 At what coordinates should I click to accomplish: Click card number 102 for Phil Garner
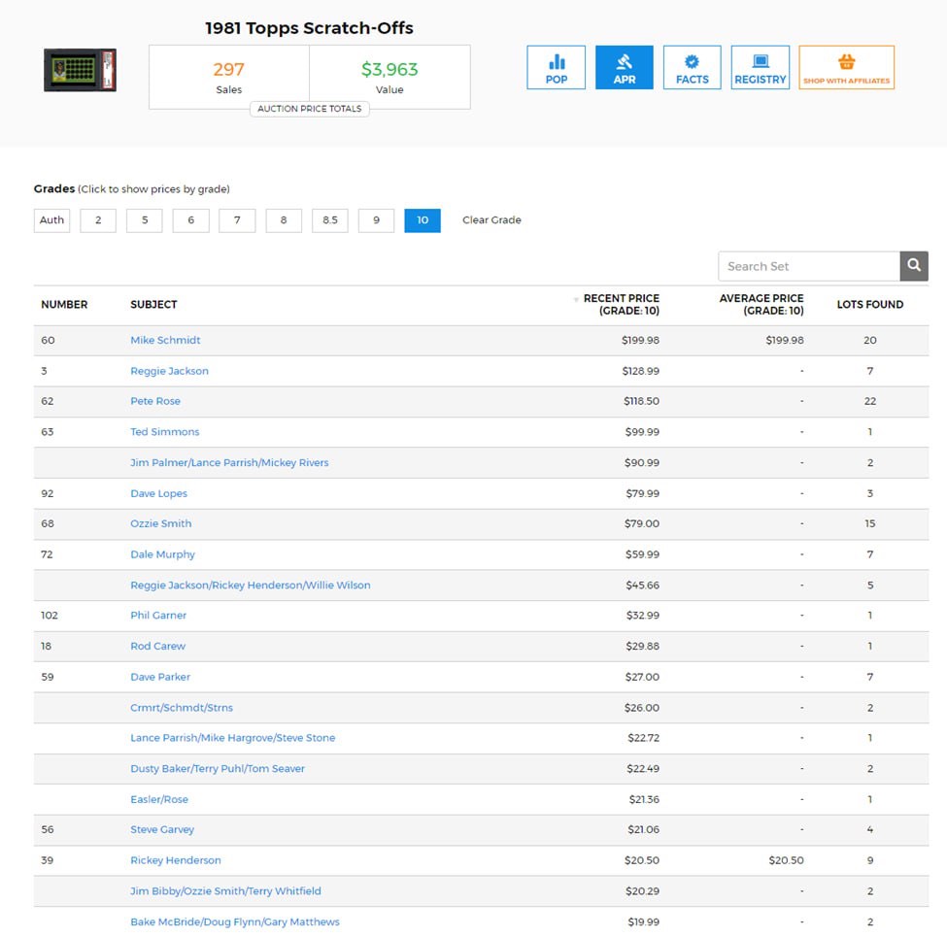pyautogui.click(x=49, y=616)
